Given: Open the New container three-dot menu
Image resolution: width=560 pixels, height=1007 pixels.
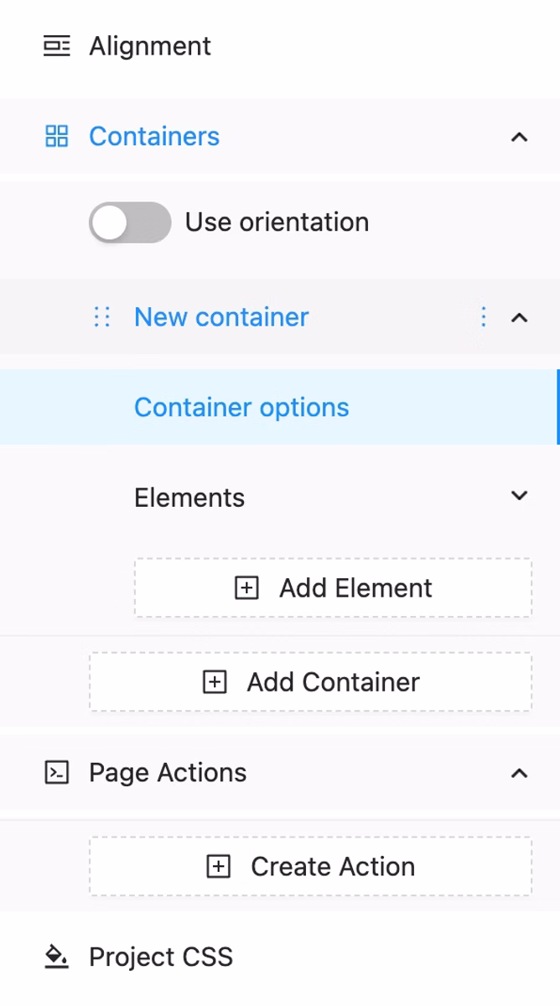Looking at the screenshot, I should (483, 317).
